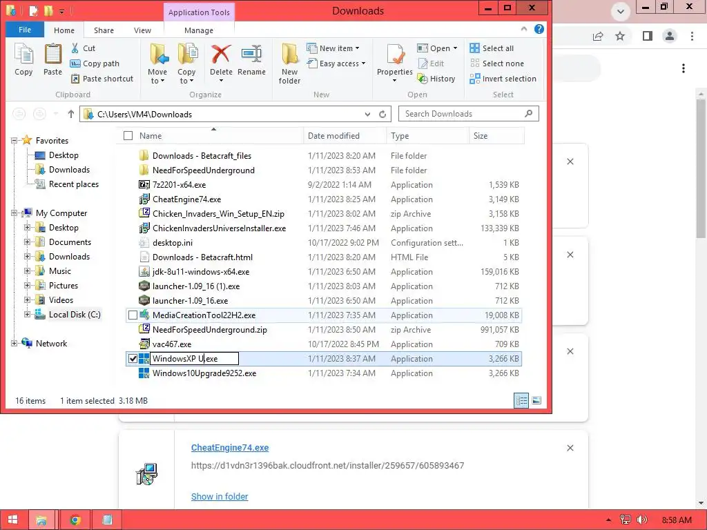Click the Show in folder link

pos(220,496)
